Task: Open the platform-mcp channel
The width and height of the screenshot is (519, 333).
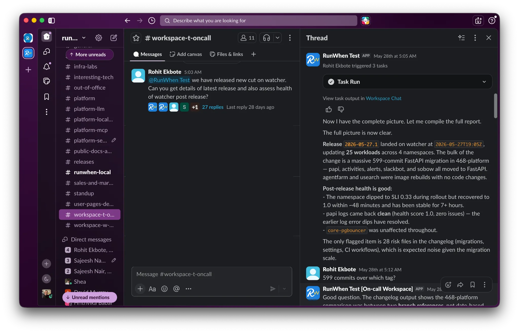Action: pyautogui.click(x=90, y=130)
